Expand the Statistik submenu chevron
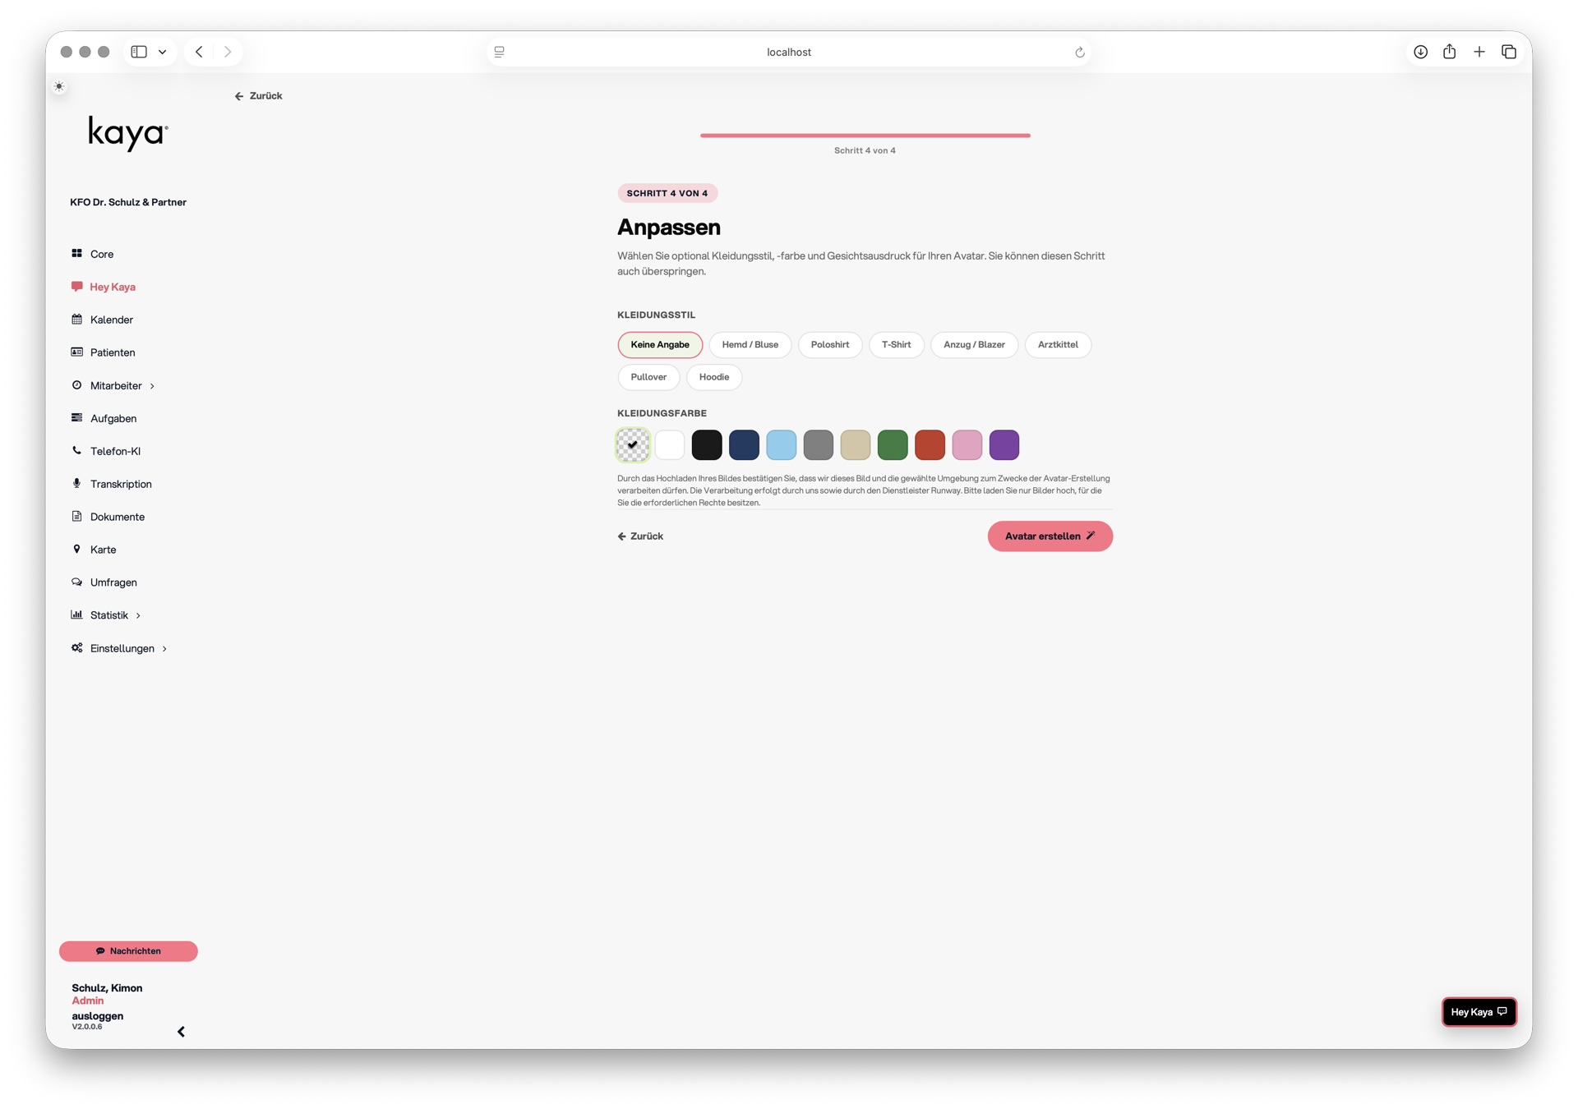This screenshot has width=1578, height=1109. (138, 615)
